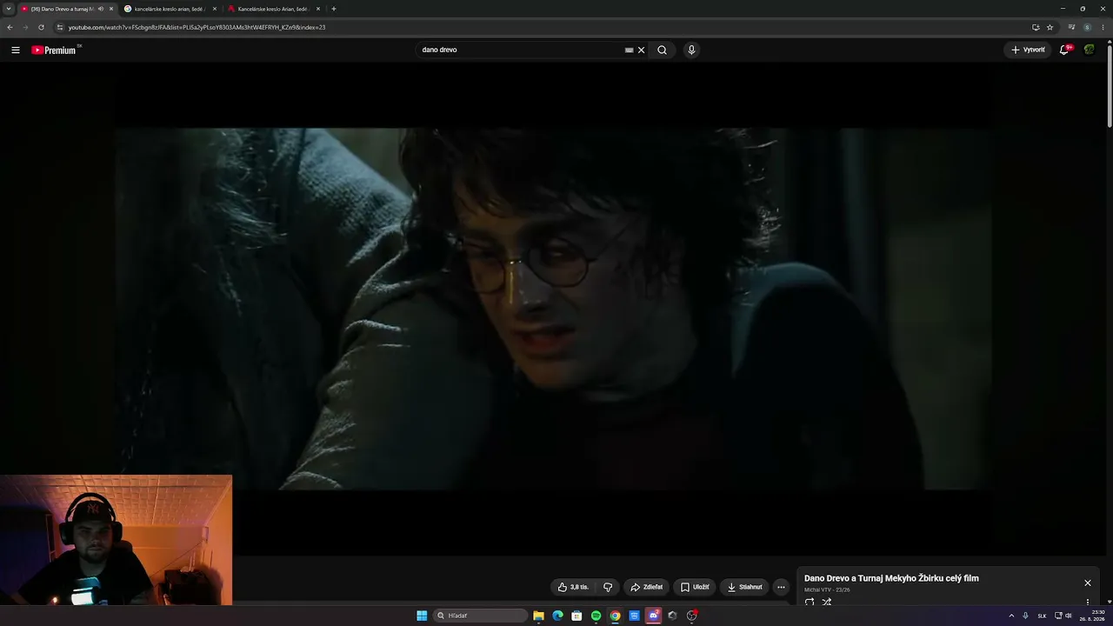
Task: Open network and volume quick settings
Action: point(1063,616)
